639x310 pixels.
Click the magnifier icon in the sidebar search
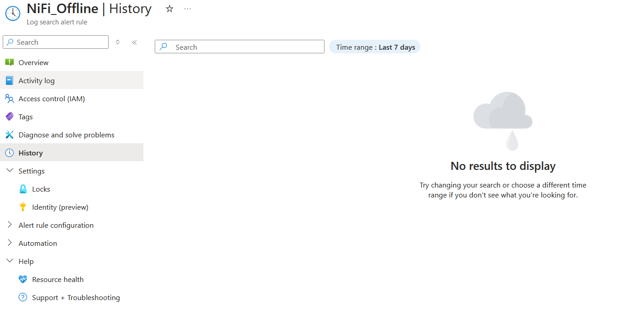pos(10,42)
